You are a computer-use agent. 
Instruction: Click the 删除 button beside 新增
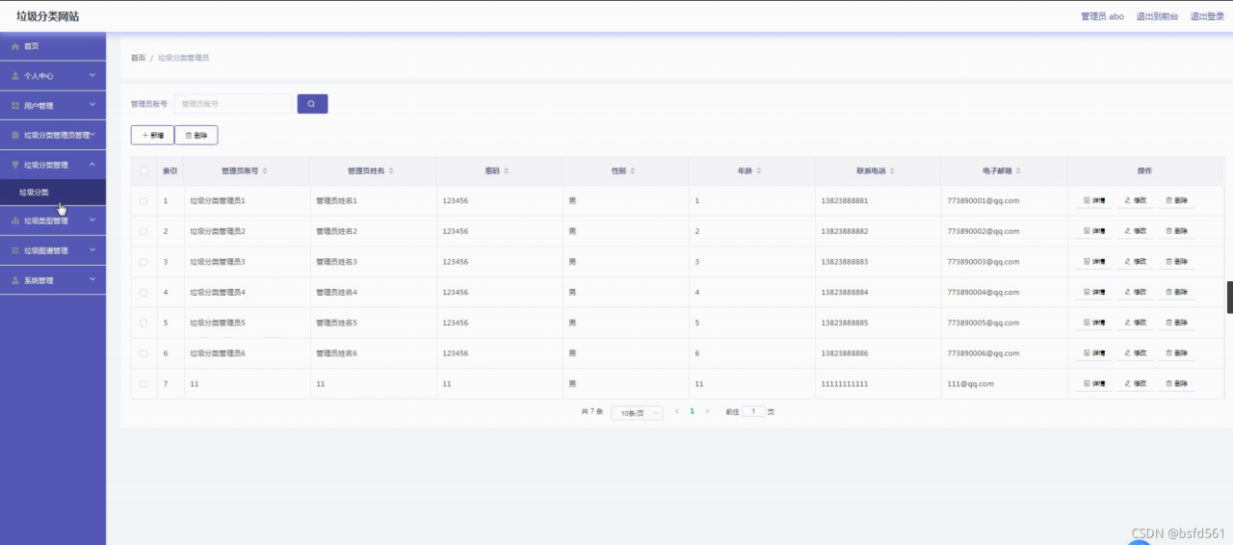click(x=197, y=136)
